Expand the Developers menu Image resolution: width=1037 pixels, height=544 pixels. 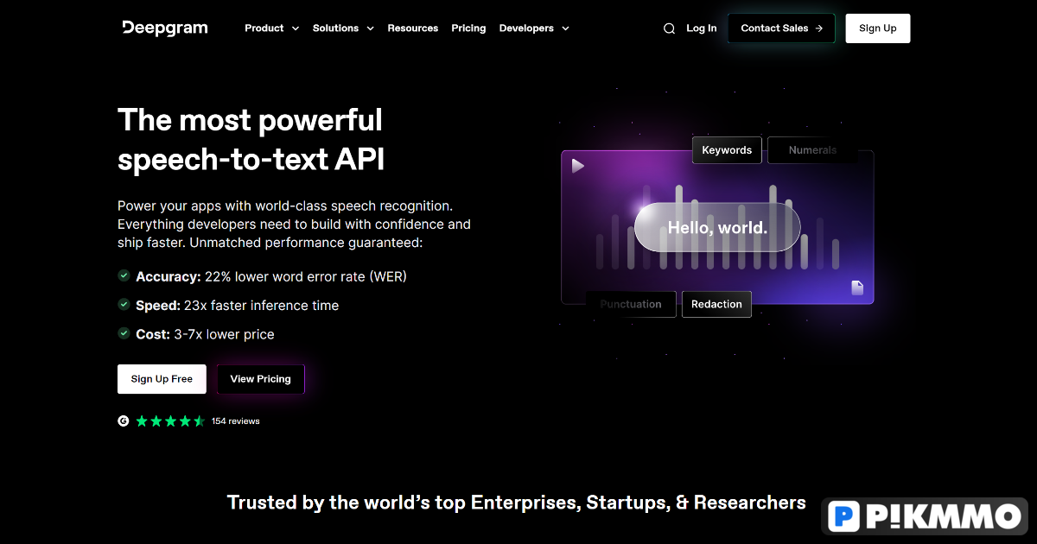(535, 28)
